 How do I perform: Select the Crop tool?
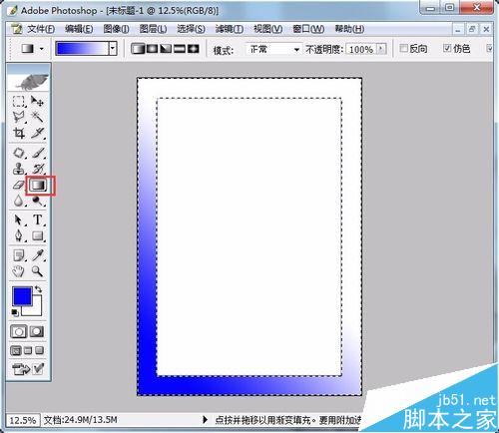[x=19, y=134]
